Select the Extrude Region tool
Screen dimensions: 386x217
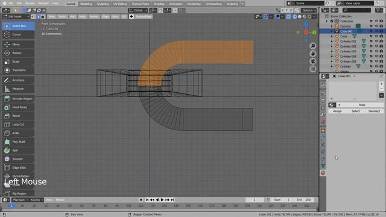[18, 99]
